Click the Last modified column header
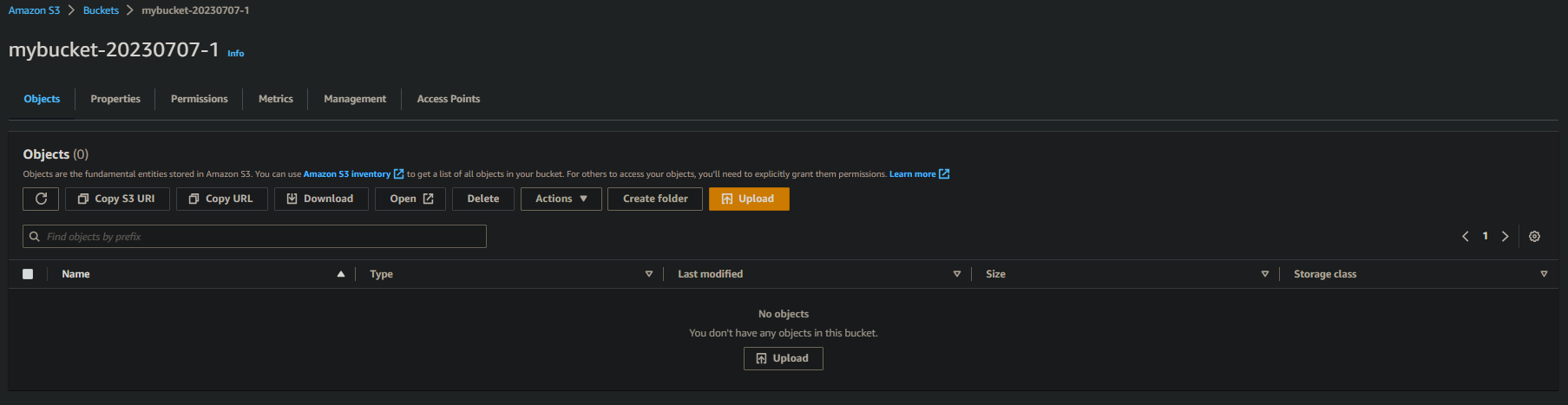The height and width of the screenshot is (405, 1568). (710, 274)
